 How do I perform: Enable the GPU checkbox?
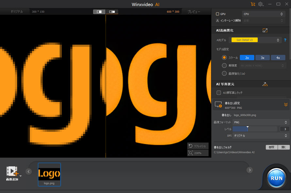click(217, 14)
